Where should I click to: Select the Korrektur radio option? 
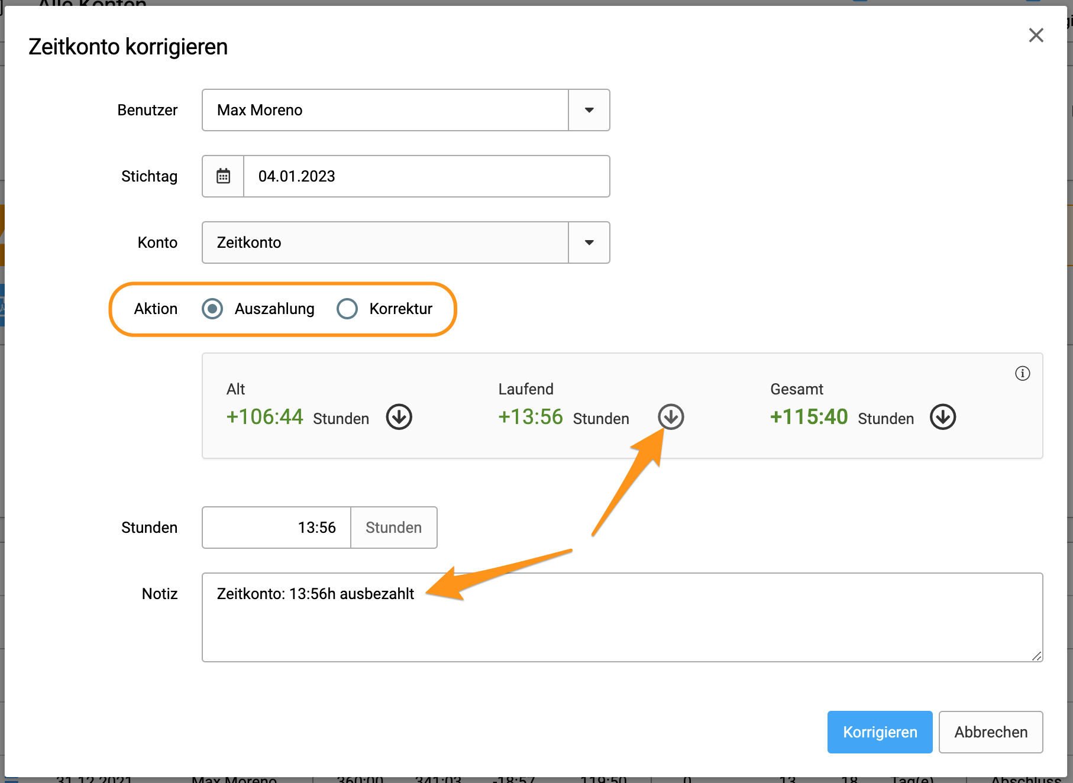point(347,309)
